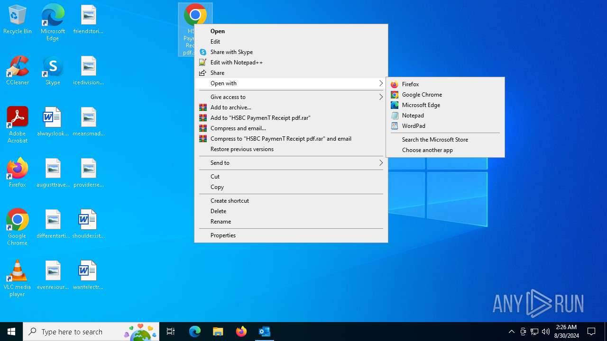
Task: Select the wantelectr... Word document
Action: [88, 276]
